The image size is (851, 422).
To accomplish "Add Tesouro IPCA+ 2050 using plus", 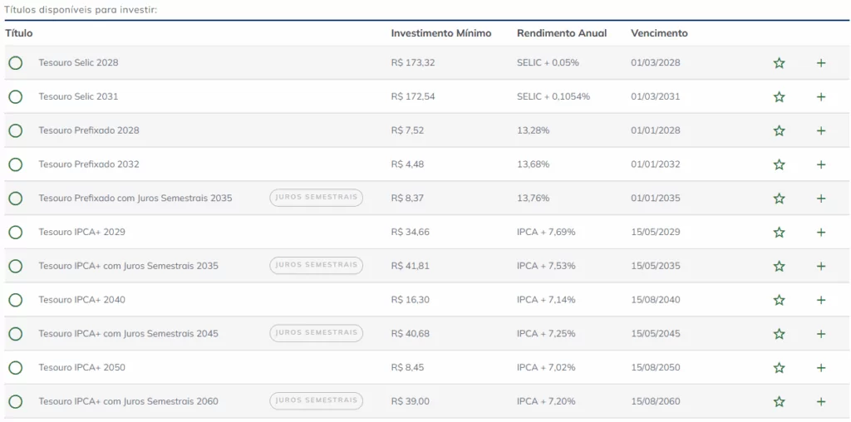I will click(821, 368).
